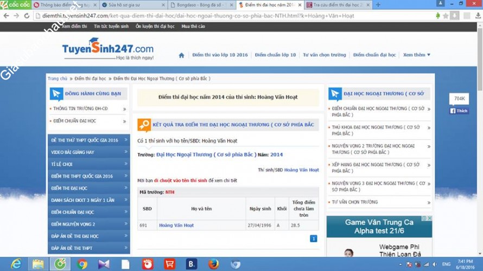Open File Explorer from the taskbar

38,264
